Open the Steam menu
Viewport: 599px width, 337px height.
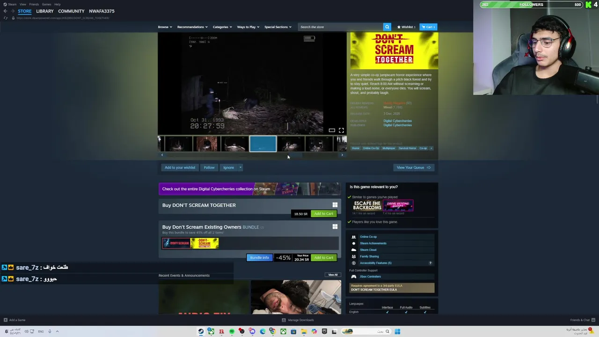tap(12, 4)
